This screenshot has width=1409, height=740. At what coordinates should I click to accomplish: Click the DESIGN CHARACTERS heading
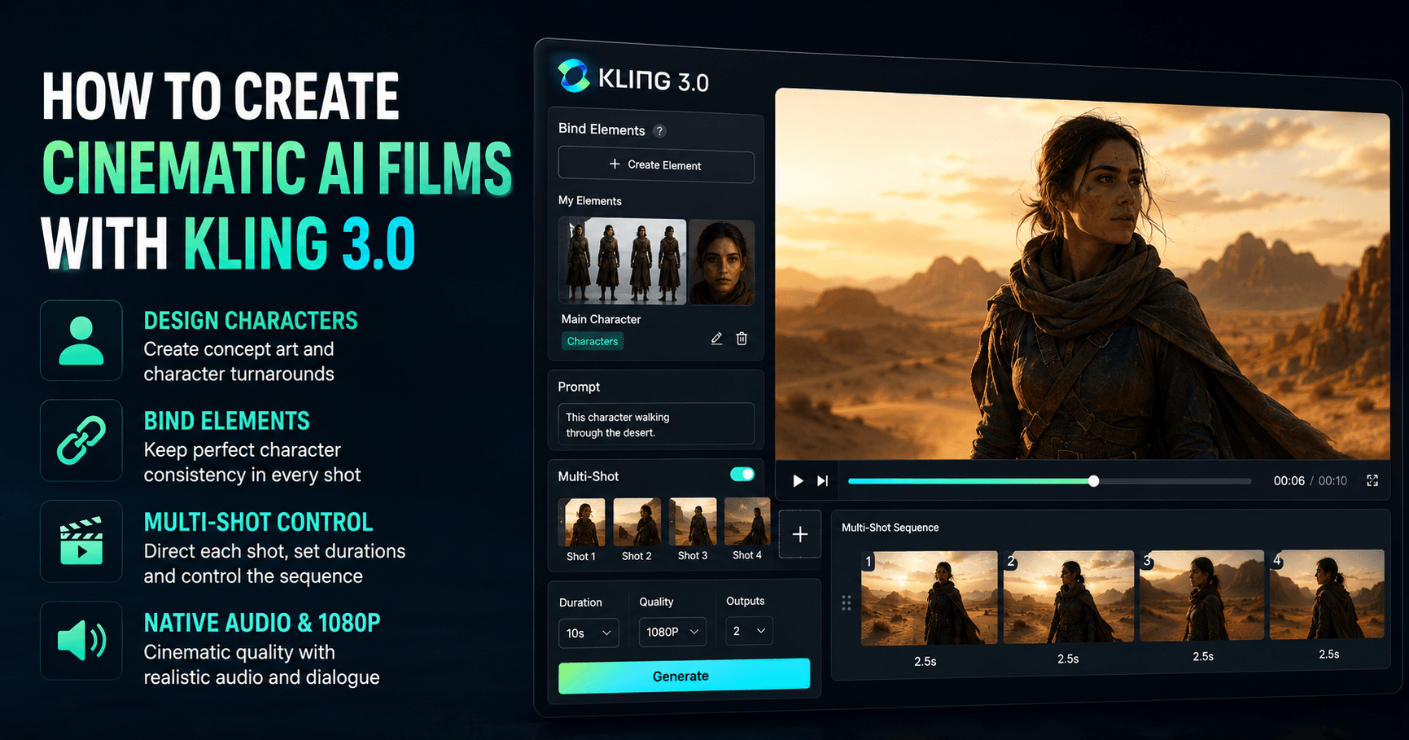(x=251, y=321)
